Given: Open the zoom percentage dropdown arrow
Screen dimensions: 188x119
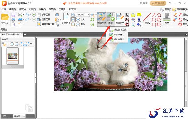Looking at the screenshot, I should point(88,15).
